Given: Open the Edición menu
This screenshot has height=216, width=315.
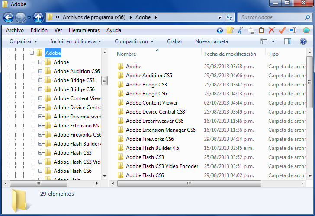Looking at the screenshot, I should tap(39, 30).
